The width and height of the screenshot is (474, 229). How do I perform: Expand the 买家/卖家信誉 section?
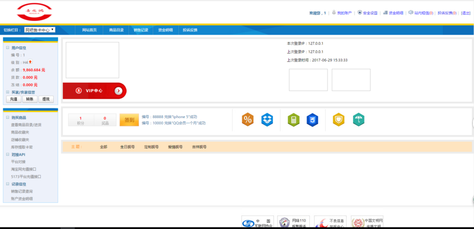tap(7, 92)
